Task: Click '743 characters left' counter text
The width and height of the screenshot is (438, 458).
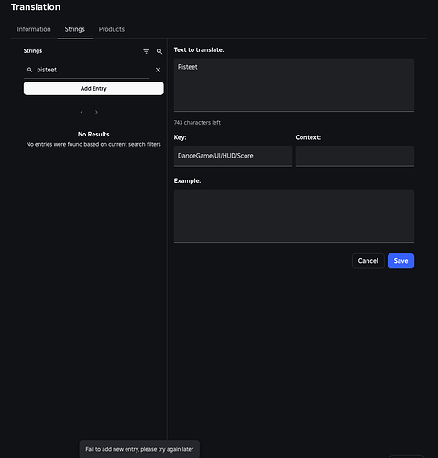Action: [197, 123]
